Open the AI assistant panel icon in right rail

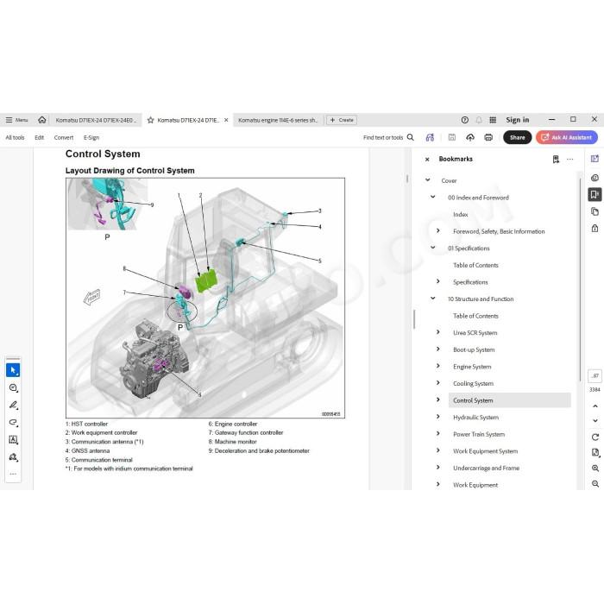595,159
